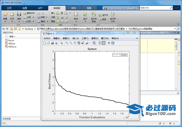Select the Rotate 3D tool in Figure

click(x=79, y=43)
